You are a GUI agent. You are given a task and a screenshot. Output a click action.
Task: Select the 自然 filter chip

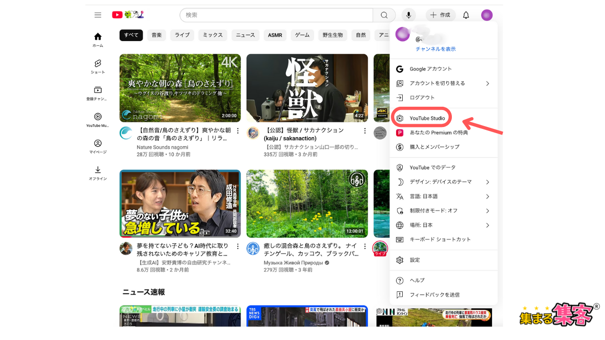pyautogui.click(x=361, y=35)
